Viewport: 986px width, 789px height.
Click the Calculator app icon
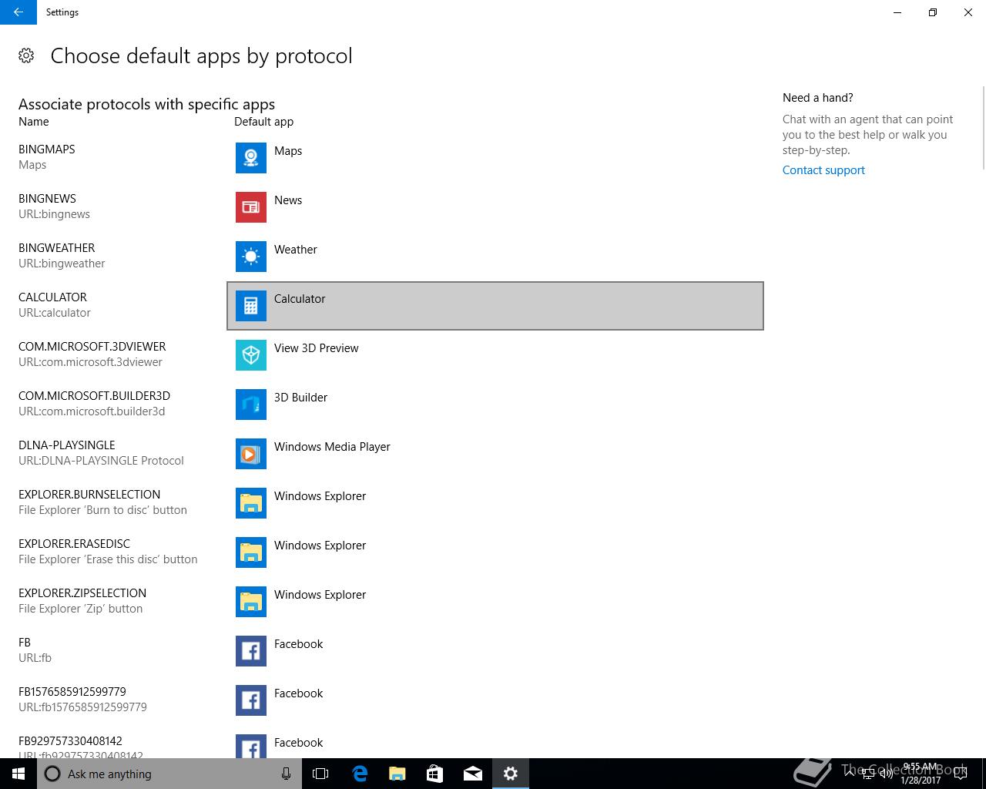coord(251,306)
